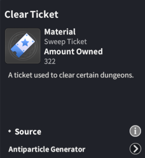The width and height of the screenshot is (145, 158).
Task: Click the blue star ticket icon
Action: pos(23,45)
